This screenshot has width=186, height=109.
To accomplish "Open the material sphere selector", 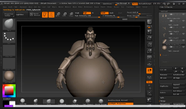I will [9, 77].
